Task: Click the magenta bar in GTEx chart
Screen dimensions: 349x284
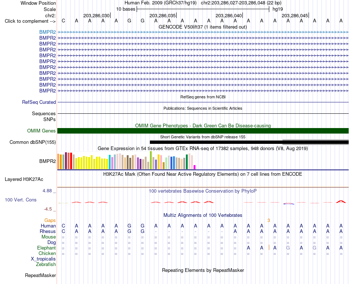Action: (x=195, y=167)
